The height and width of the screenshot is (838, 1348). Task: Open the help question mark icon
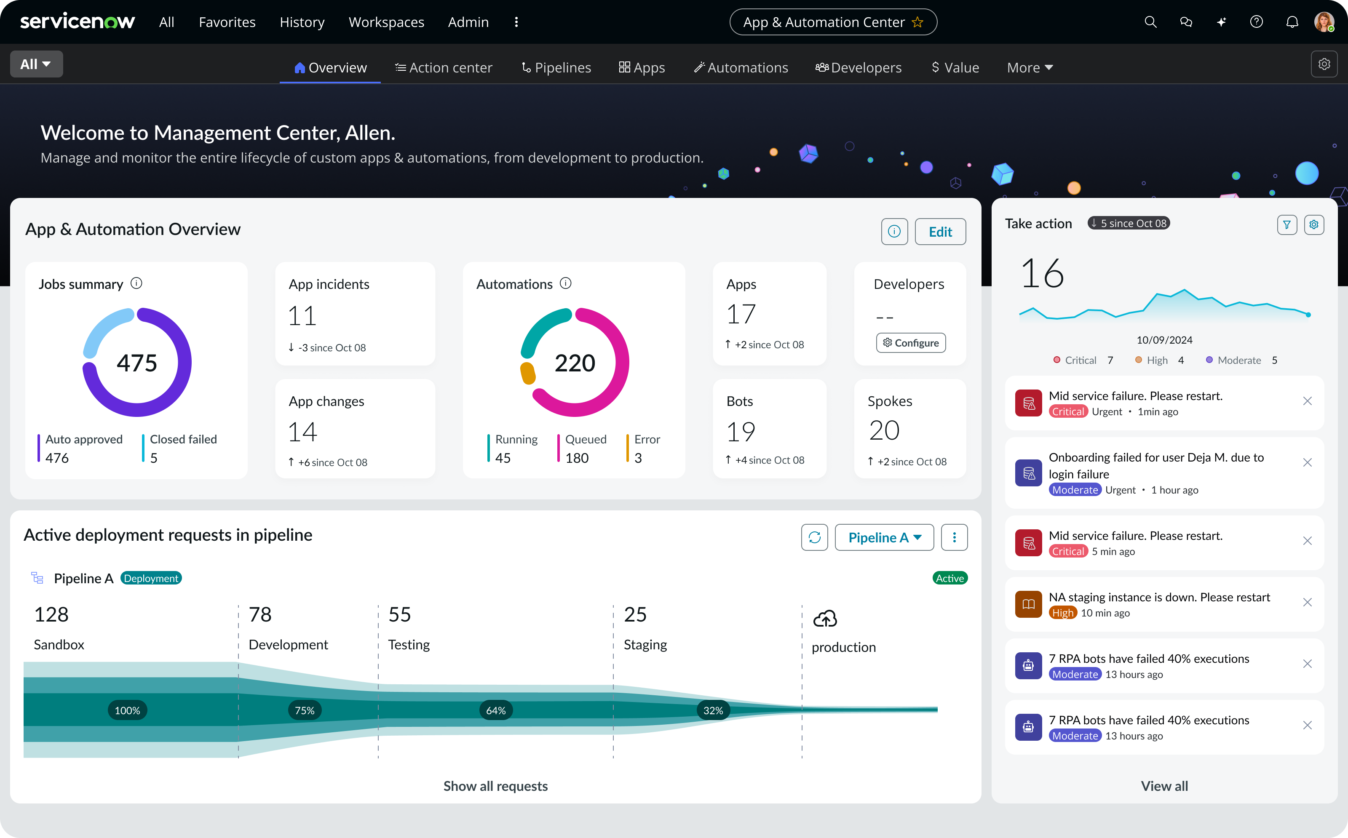(1257, 22)
